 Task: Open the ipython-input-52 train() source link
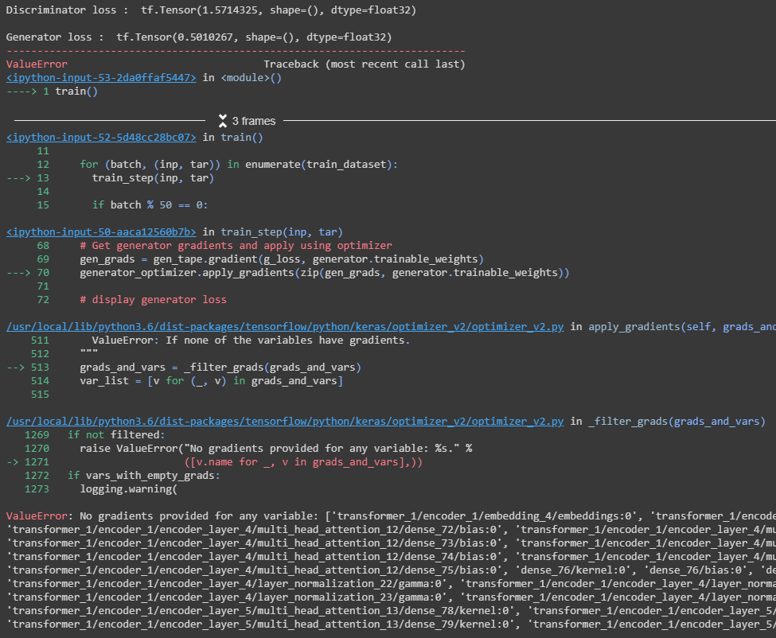pos(101,137)
